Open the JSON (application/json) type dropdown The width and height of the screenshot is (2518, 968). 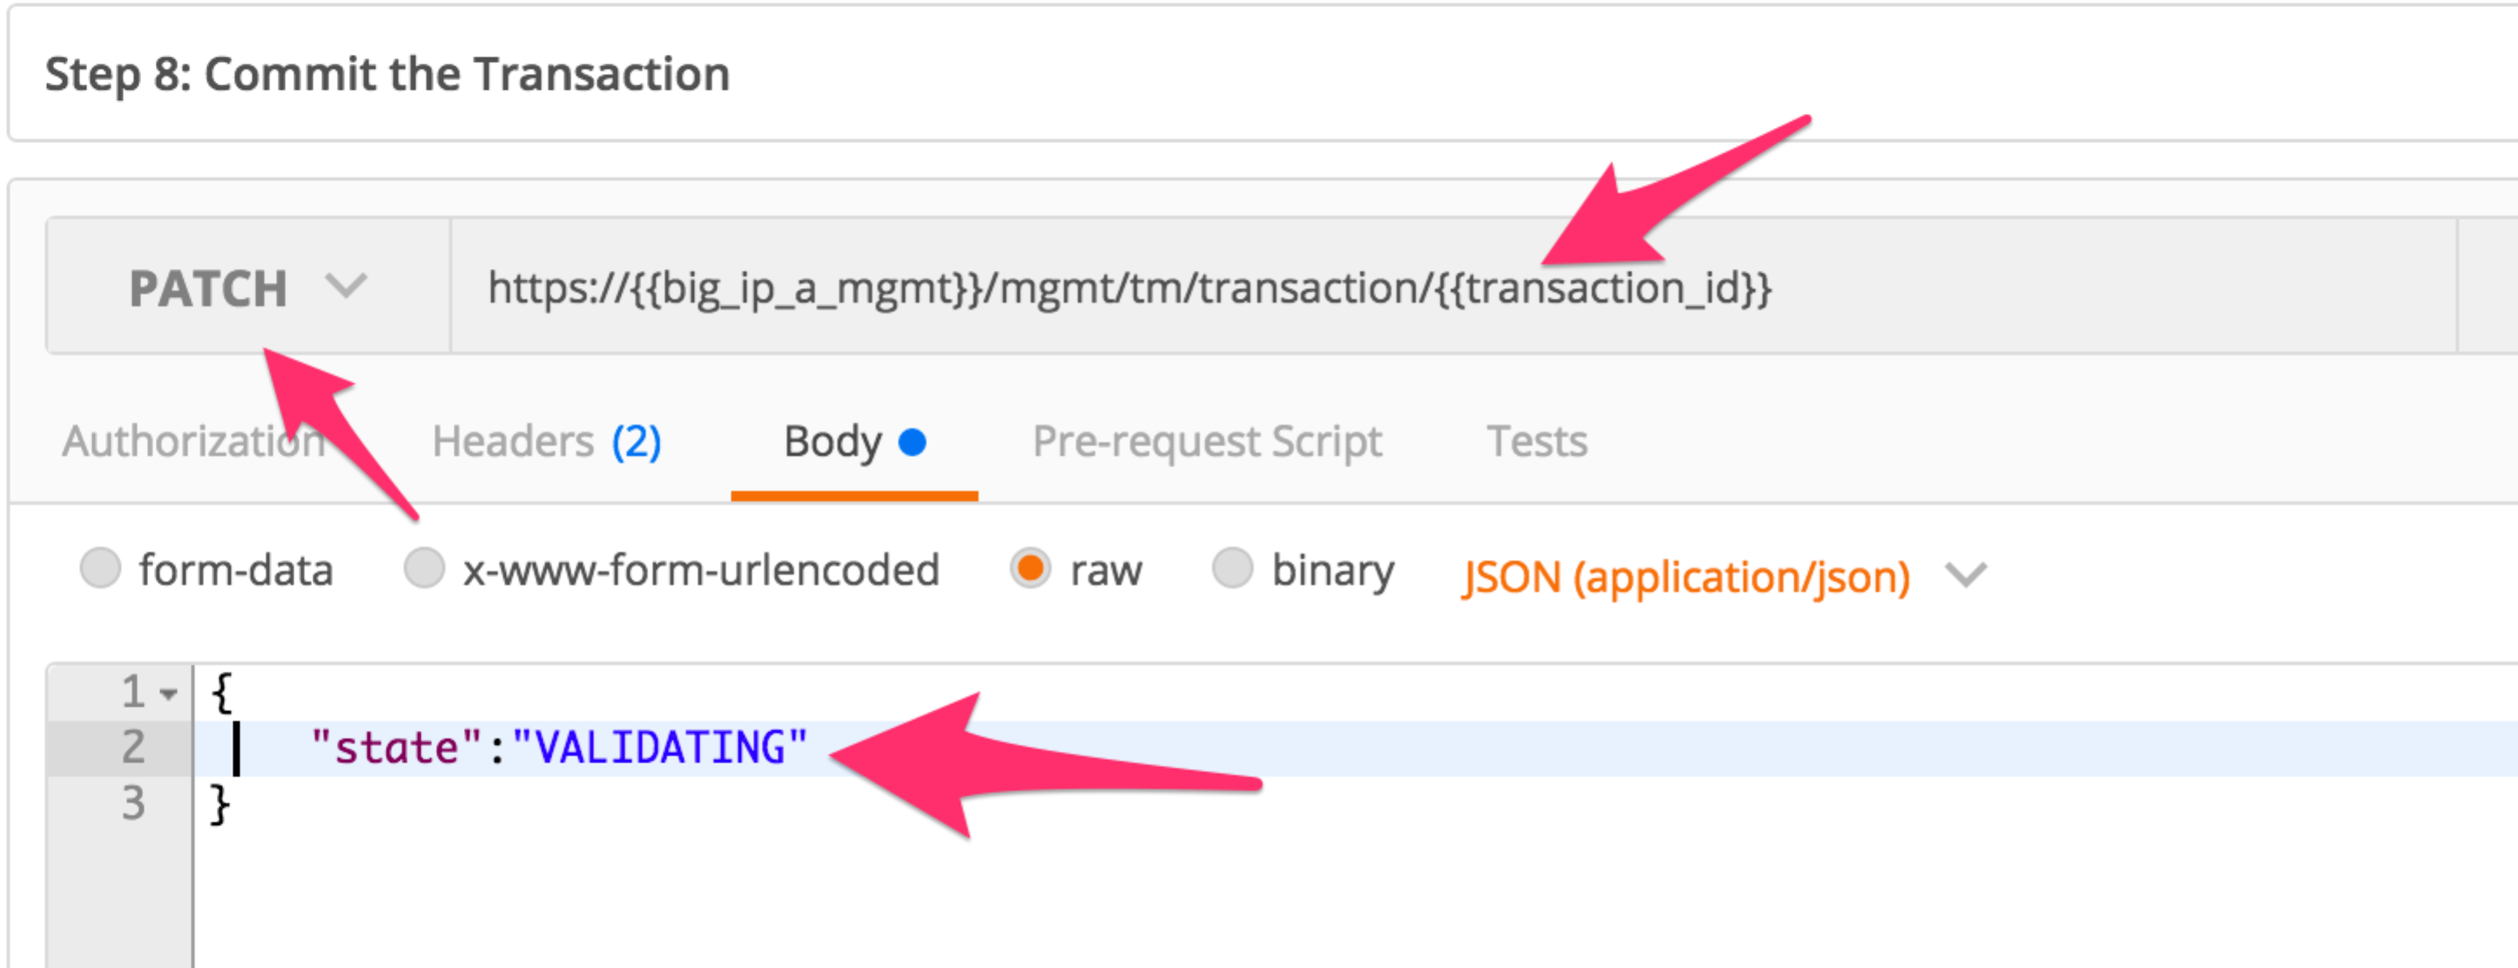[1724, 576]
